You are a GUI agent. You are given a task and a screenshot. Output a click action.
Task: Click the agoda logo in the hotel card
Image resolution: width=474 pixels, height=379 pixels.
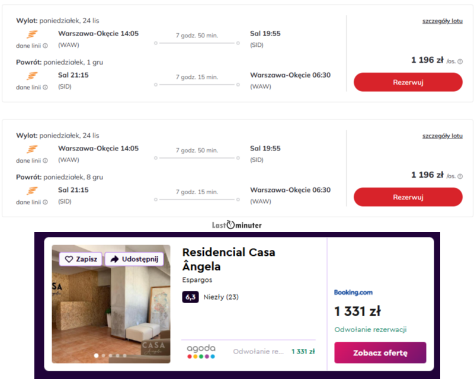(x=201, y=351)
